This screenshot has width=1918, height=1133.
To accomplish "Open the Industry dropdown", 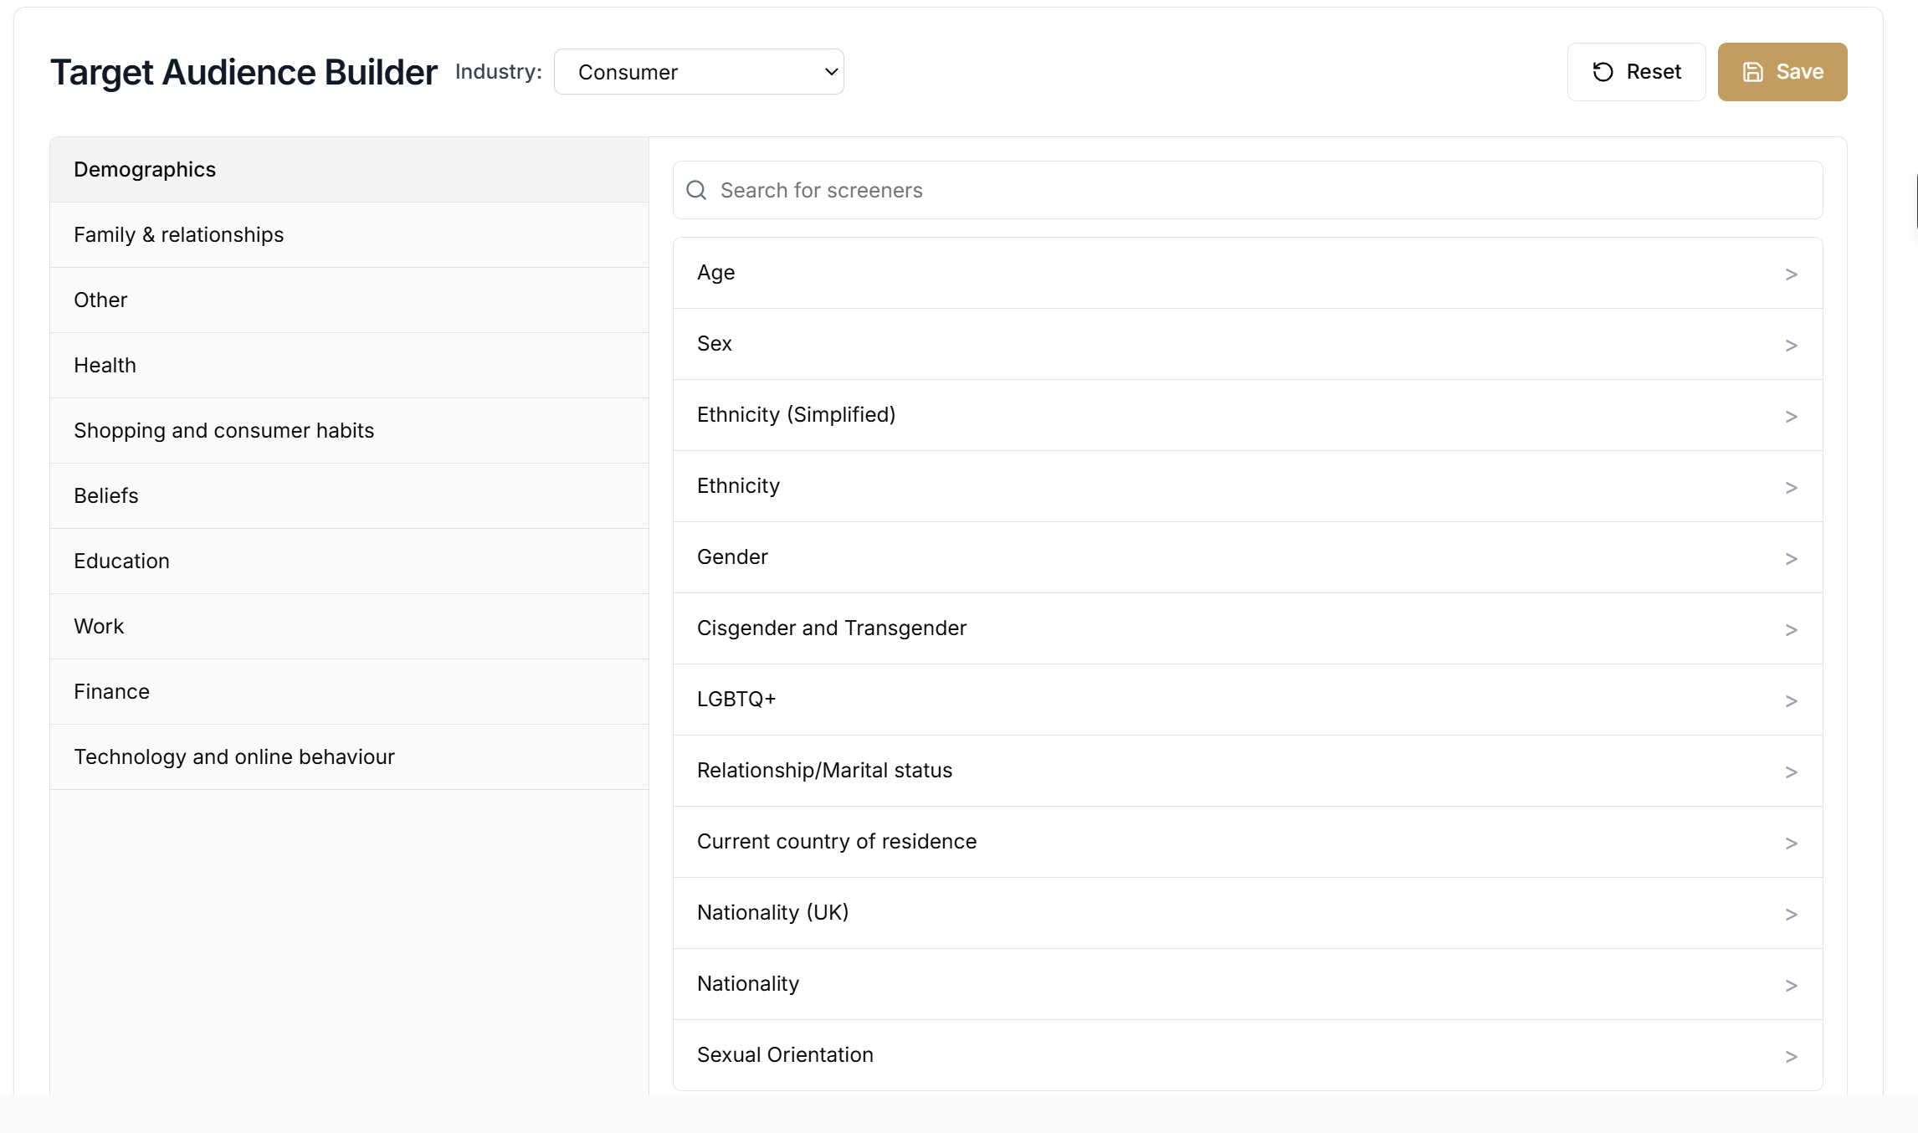I will [699, 72].
